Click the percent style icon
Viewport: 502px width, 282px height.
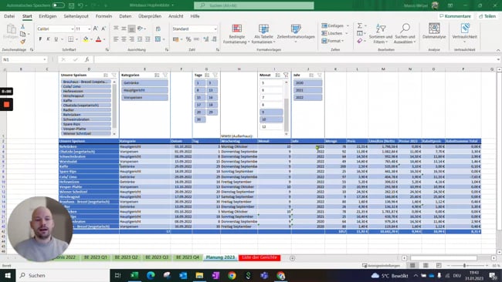[188, 39]
